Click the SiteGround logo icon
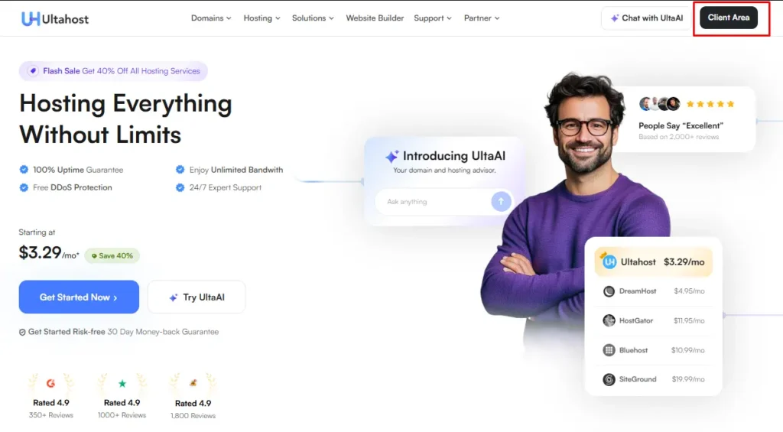 609,379
